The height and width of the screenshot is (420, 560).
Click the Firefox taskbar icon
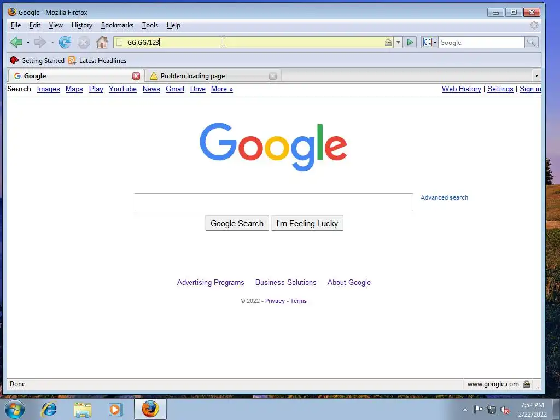[150, 409]
